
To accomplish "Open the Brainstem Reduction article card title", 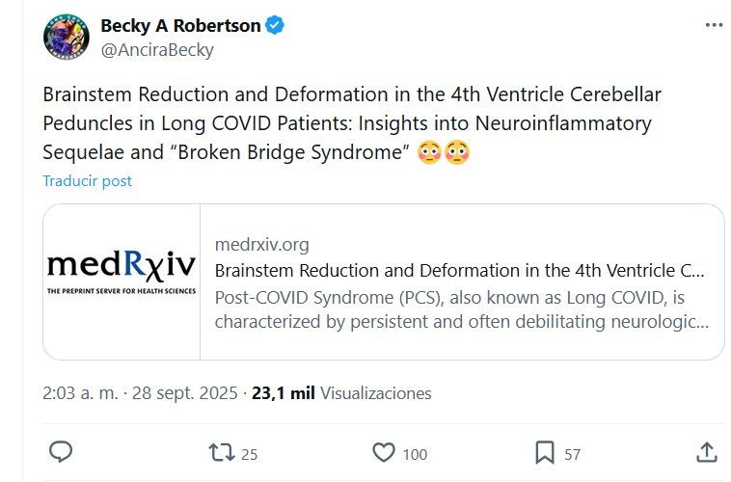I will (x=459, y=269).
